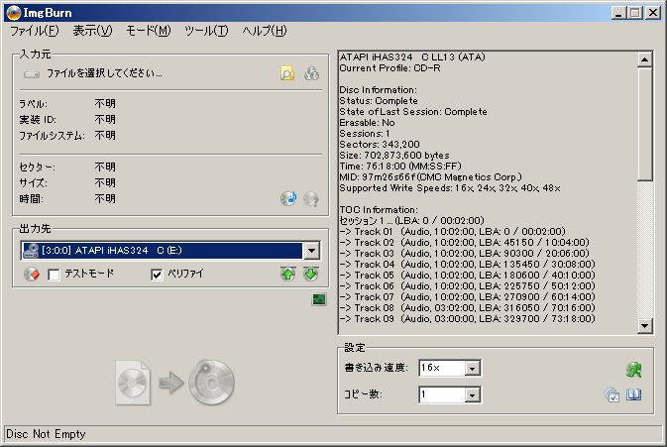
Task: Uncheck the ベリファイ checkbox
Action: (157, 275)
